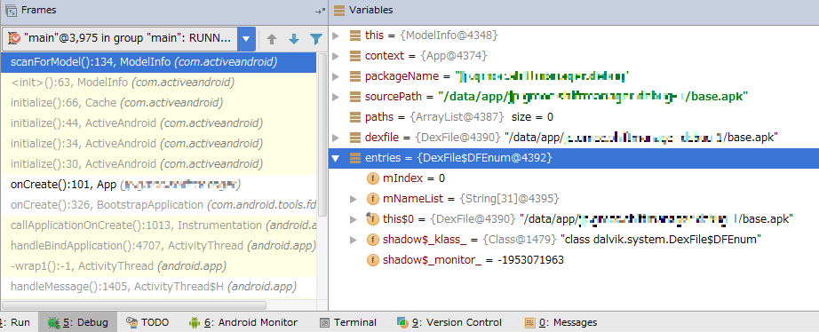This screenshot has width=819, height=332.
Task: Click the Frames panel header icon
Action: 11,10
